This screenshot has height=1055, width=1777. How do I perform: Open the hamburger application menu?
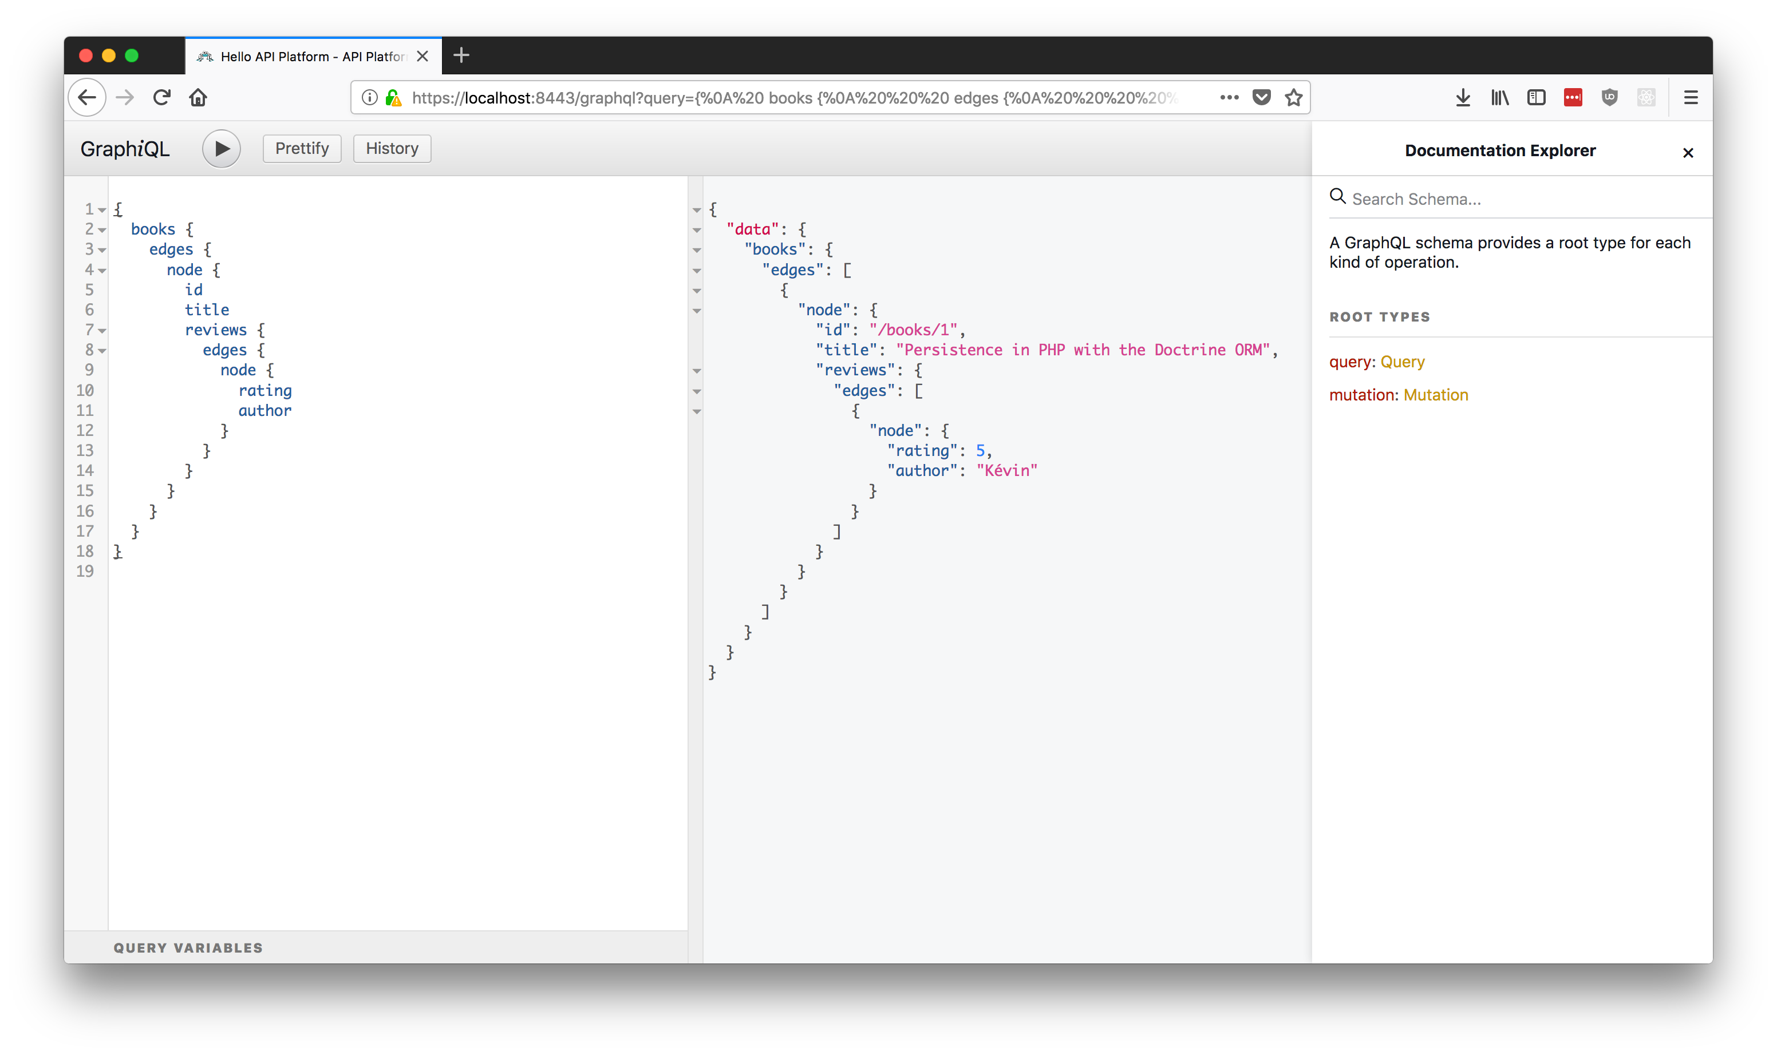click(1690, 97)
